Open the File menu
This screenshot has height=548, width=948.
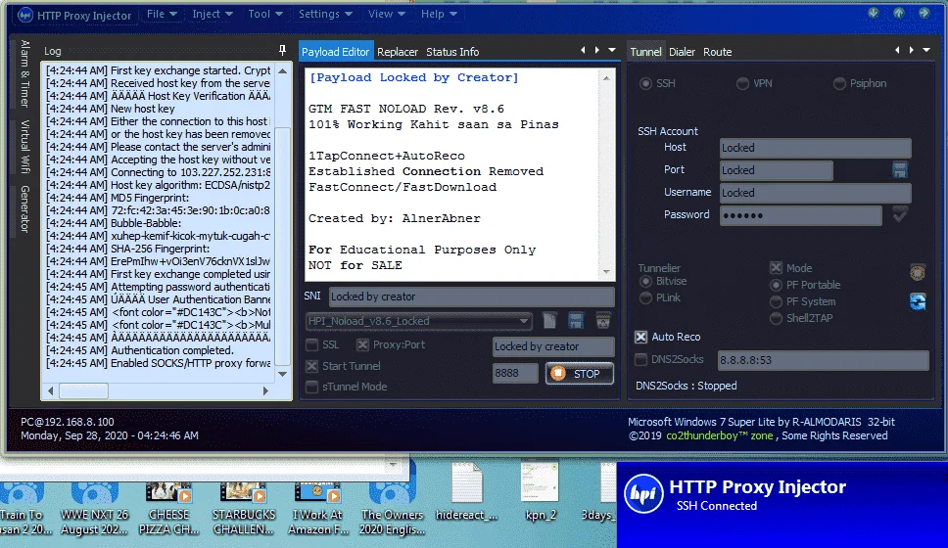[x=162, y=14]
